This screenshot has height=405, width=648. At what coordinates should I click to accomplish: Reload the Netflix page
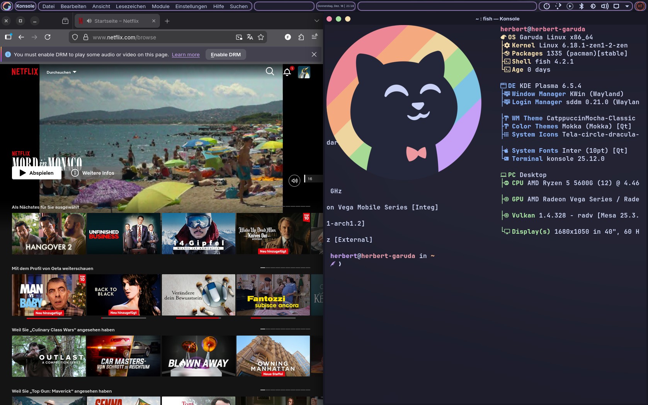point(48,37)
